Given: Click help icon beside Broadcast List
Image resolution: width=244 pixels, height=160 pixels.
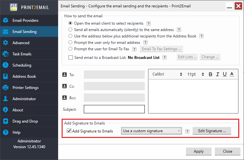Looking at the screenshot, I should click(x=165, y=58).
